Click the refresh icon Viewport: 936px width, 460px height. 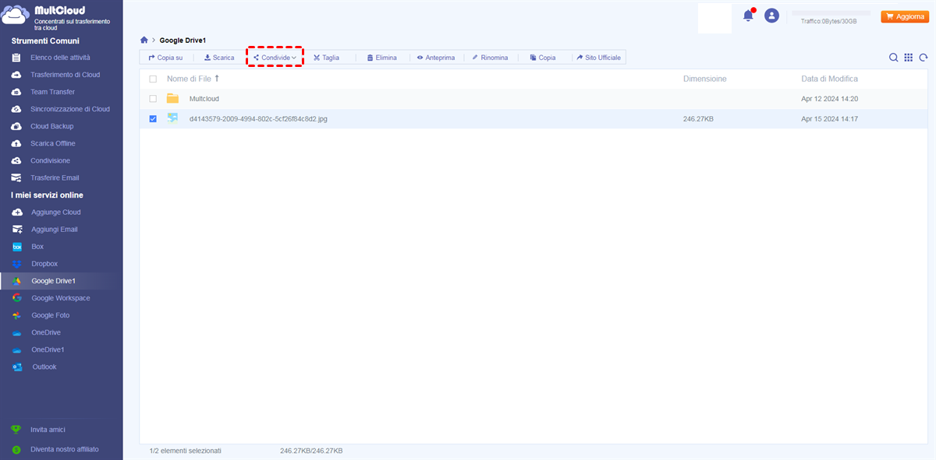coord(924,58)
